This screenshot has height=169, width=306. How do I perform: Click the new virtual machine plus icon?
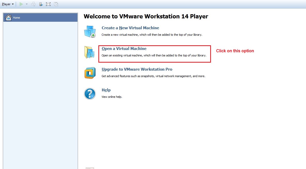[x=90, y=32]
